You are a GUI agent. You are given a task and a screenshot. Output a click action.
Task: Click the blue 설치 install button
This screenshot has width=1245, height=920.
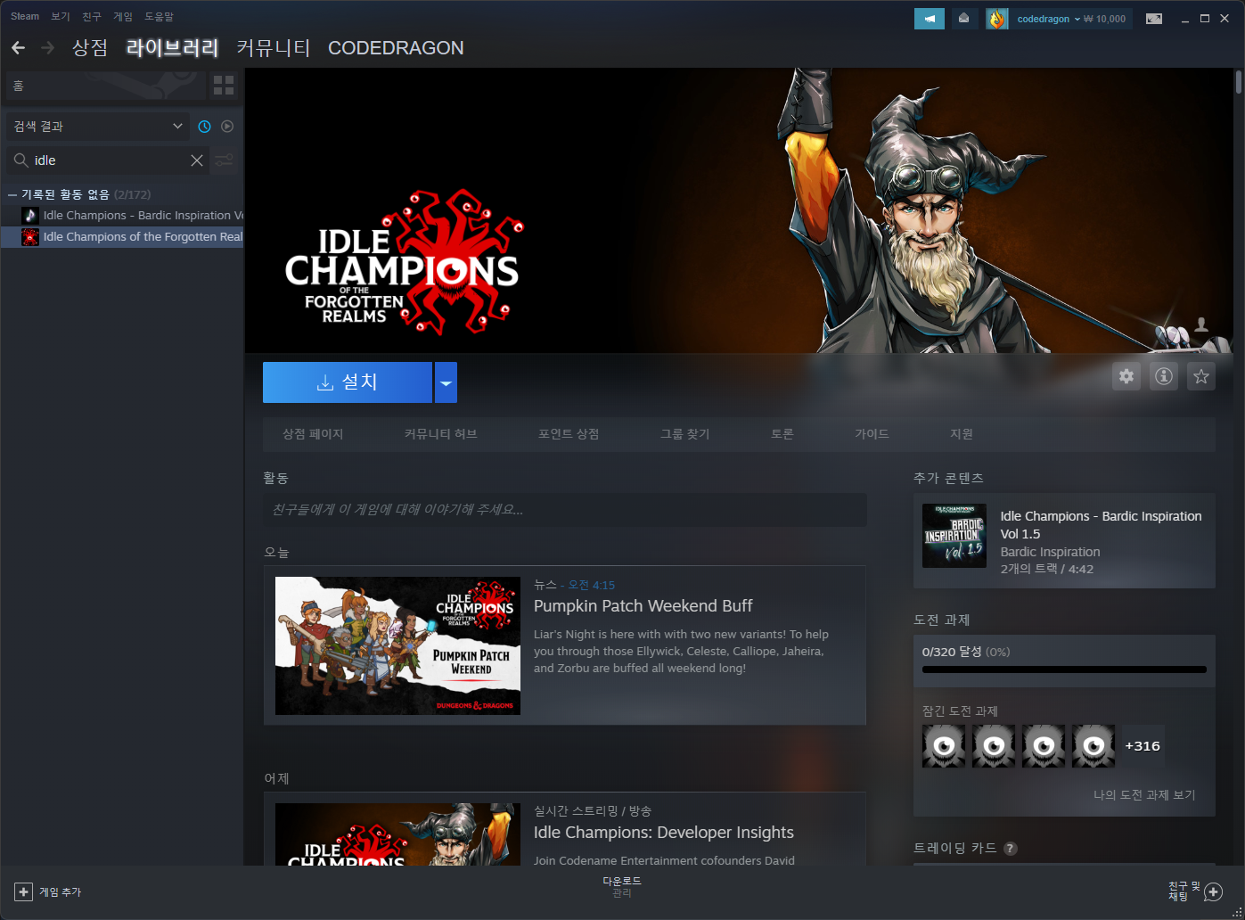pyautogui.click(x=348, y=382)
